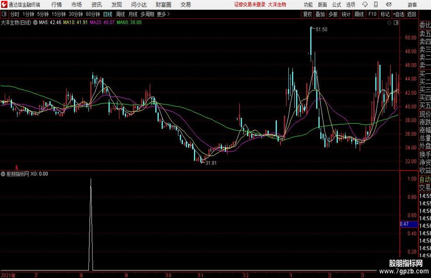This screenshot has height=278, width=431.
Task: Open the 多周期 multi-period view
Action: pos(147,14)
